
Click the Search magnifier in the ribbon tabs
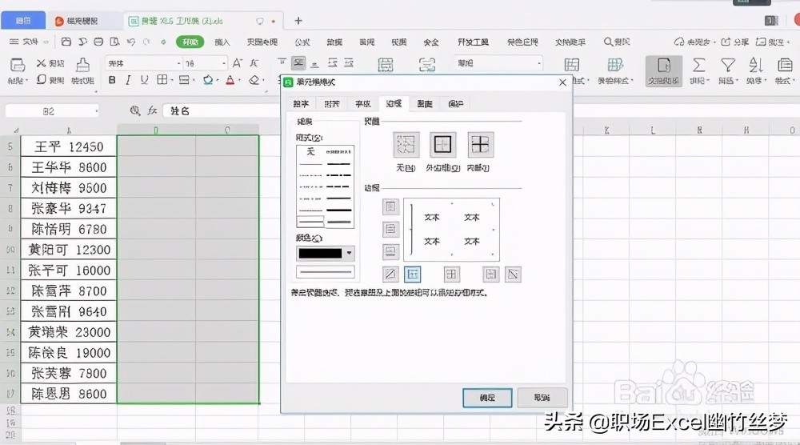pos(608,42)
